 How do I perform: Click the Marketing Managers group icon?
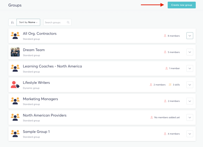pyautogui.click(x=15, y=101)
